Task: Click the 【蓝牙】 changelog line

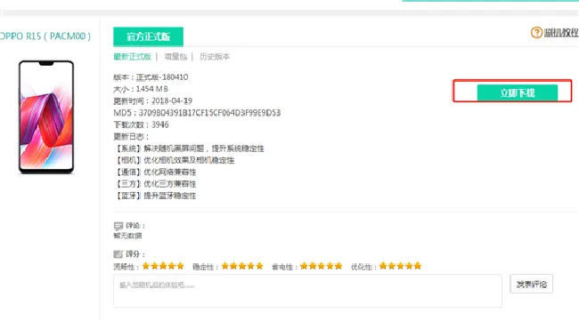Action: (x=155, y=196)
